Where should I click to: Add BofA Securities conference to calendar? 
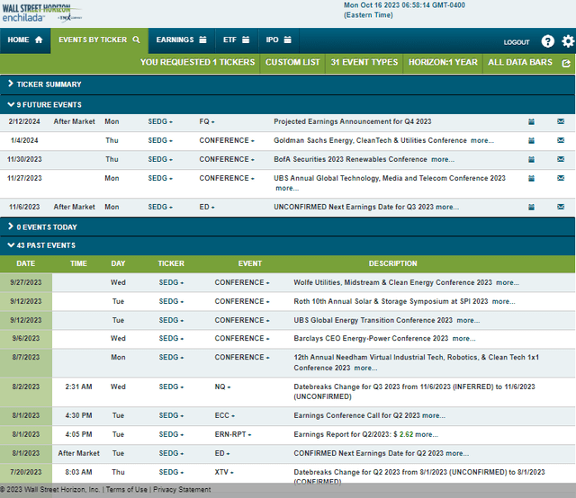tap(531, 159)
